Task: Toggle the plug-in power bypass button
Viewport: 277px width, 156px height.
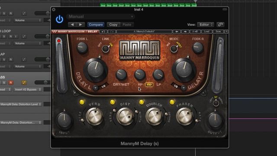Action: click(60, 19)
